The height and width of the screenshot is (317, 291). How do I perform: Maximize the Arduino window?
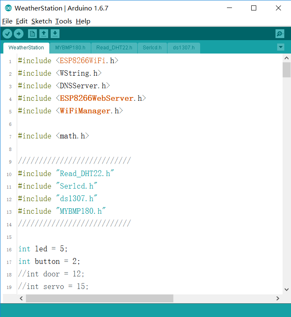pyautogui.click(x=254, y=8)
